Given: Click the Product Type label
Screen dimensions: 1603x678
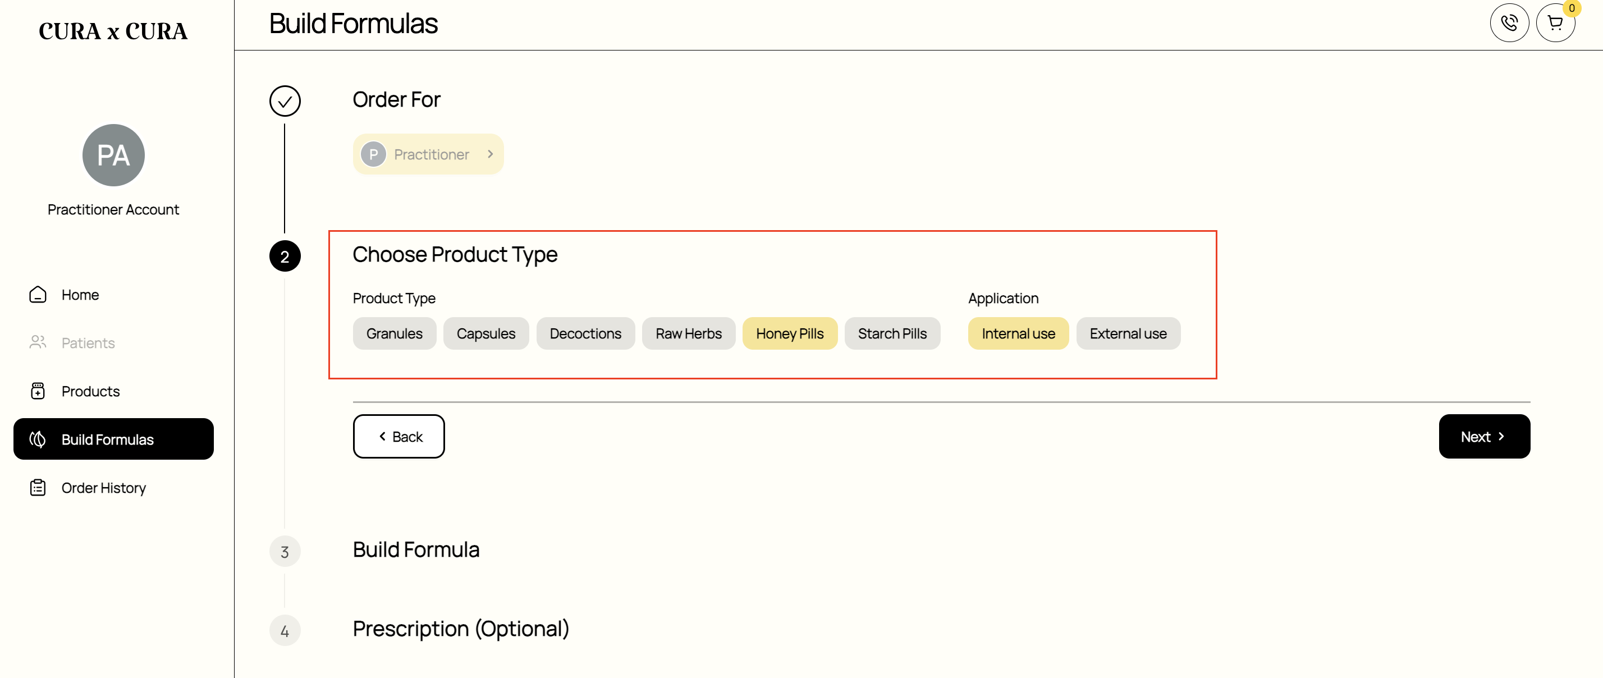Looking at the screenshot, I should [394, 299].
